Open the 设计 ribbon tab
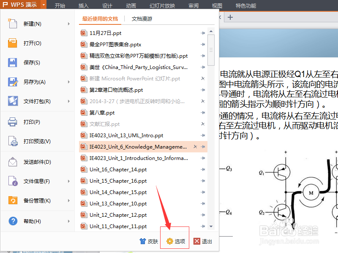This screenshot has width=338, height=253. [x=107, y=5]
